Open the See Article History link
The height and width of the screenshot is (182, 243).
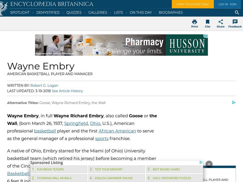(x=67, y=91)
